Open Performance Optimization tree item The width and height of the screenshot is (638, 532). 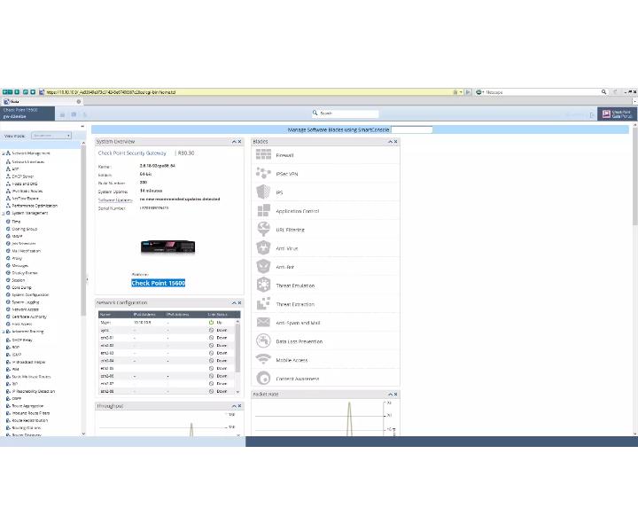tap(35, 206)
